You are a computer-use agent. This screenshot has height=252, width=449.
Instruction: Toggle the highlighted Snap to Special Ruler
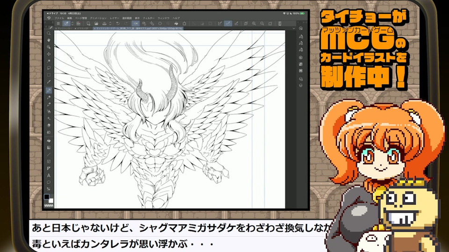228,23
